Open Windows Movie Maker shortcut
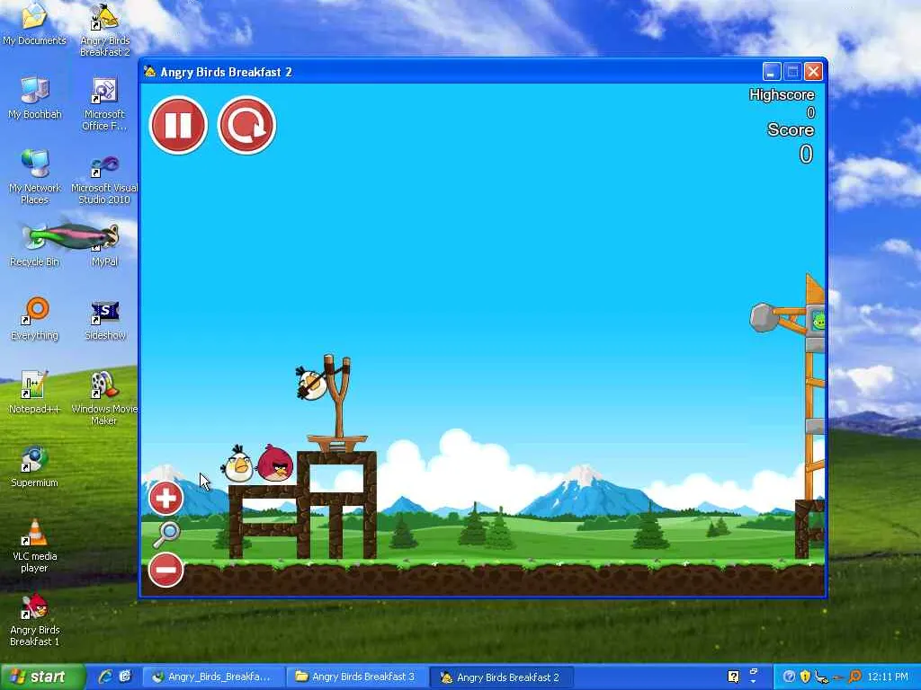This screenshot has height=690, width=921. pos(104,398)
